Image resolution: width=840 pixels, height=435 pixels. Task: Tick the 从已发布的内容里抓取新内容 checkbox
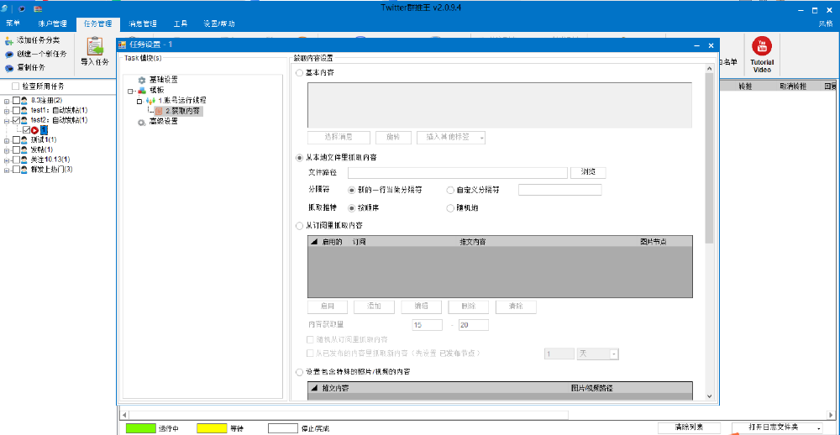pyautogui.click(x=310, y=354)
